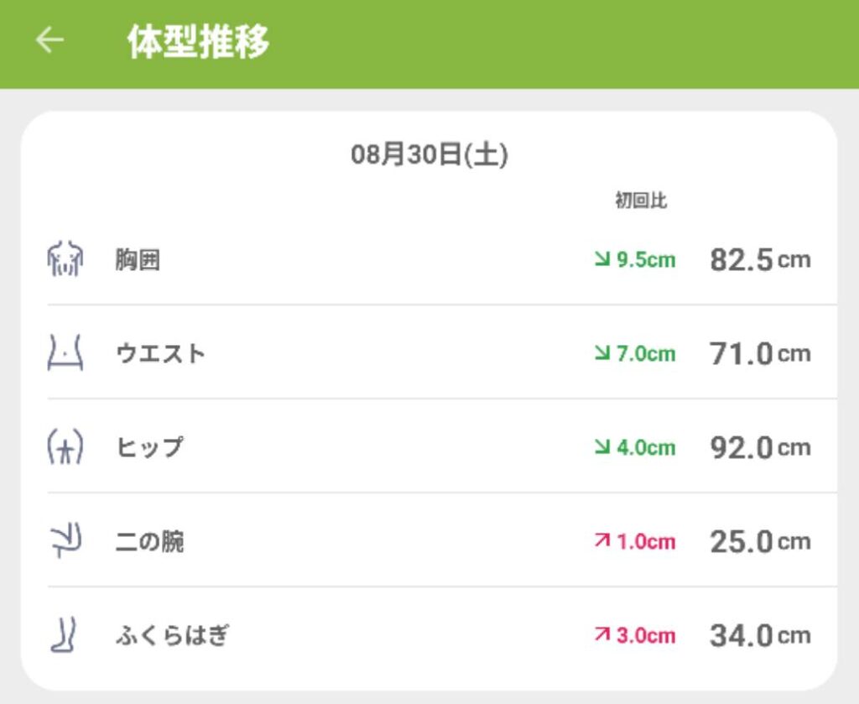Screen dimensions: 859x704
Task: Click the calf leg icon
Action: click(x=65, y=634)
